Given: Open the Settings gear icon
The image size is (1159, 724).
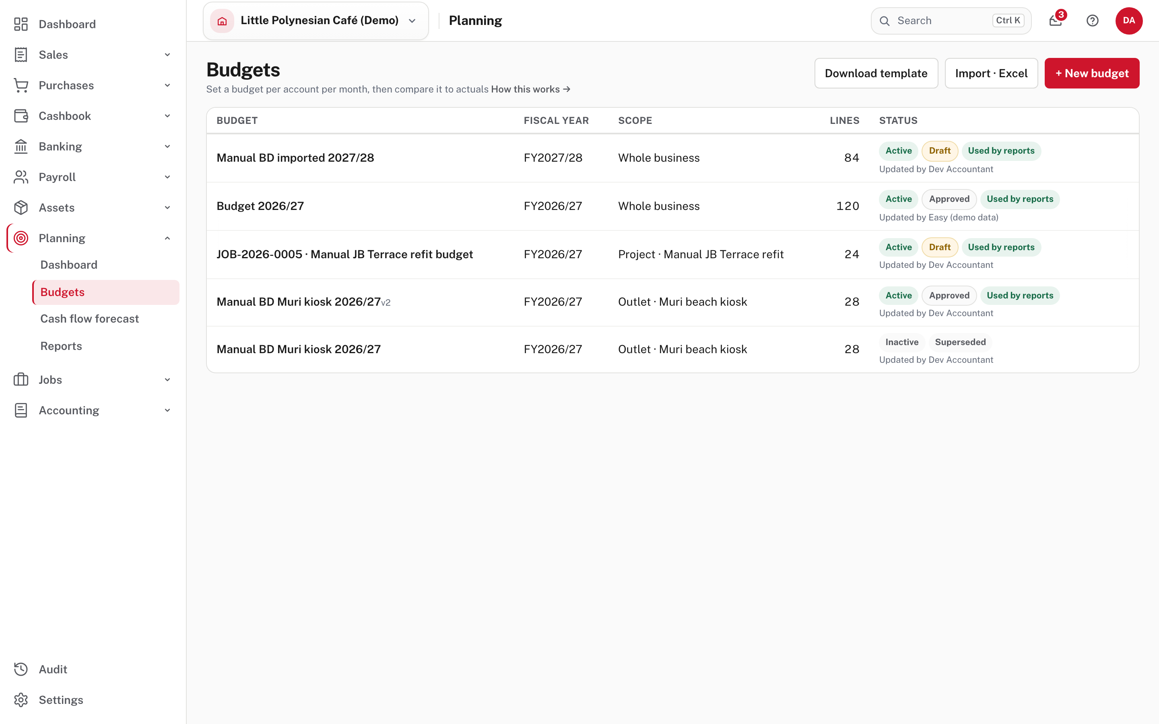Looking at the screenshot, I should point(21,700).
